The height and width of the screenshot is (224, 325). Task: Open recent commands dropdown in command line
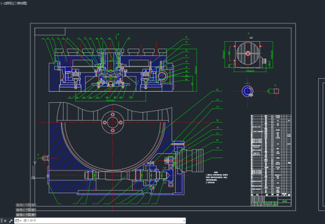click(19, 221)
